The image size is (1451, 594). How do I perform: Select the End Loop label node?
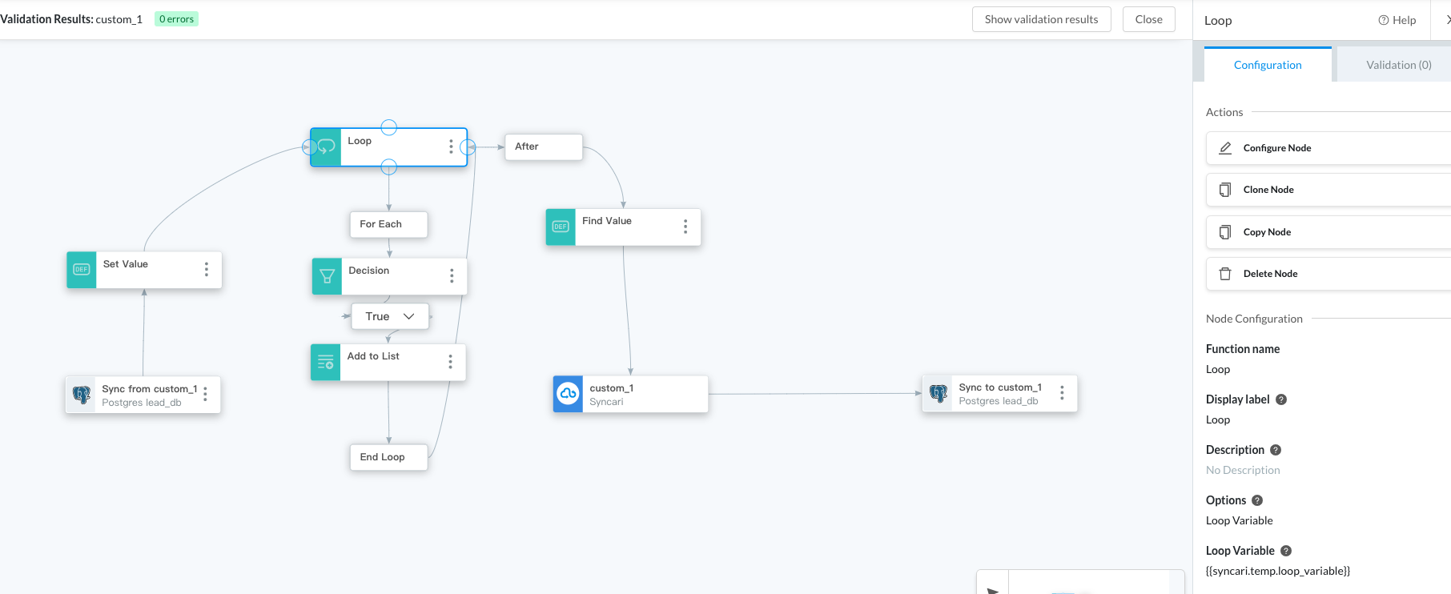[x=388, y=457]
